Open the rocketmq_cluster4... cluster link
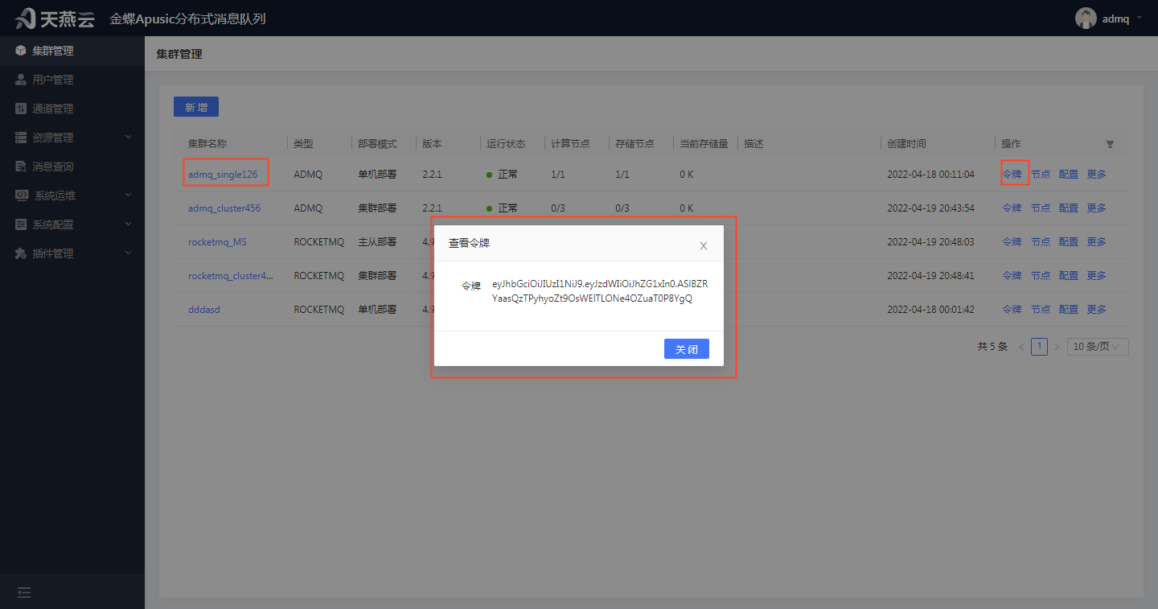This screenshot has width=1158, height=609. coord(231,275)
